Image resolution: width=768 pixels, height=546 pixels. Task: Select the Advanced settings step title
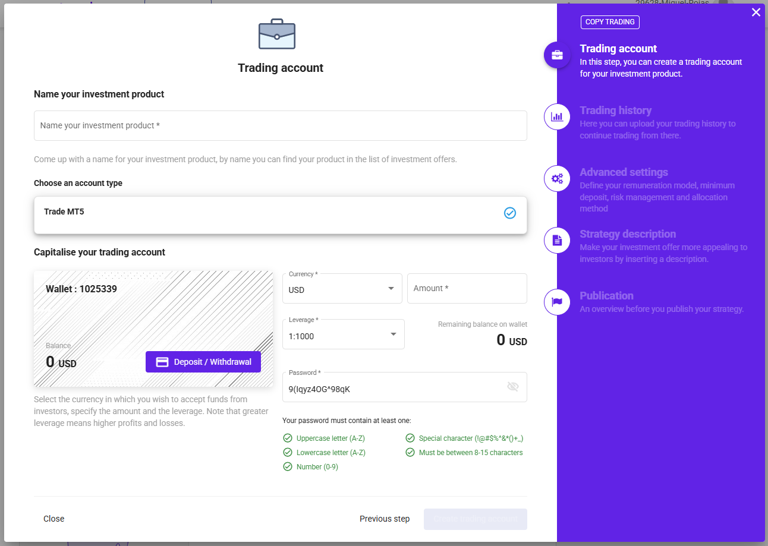pos(624,172)
